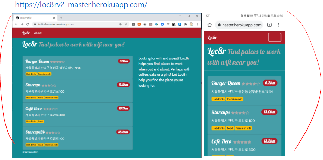Tap the 13.2km distance badge
This screenshot has width=323, height=160.
pyautogui.click(x=270, y=141)
